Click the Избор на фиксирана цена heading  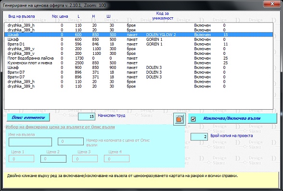60,127
